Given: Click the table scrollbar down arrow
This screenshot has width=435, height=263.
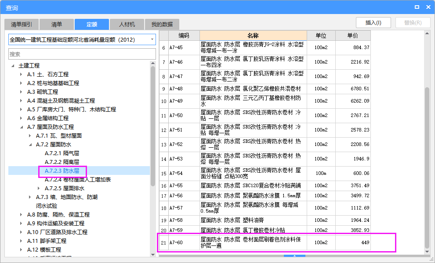Looking at the screenshot, I should [x=427, y=252].
